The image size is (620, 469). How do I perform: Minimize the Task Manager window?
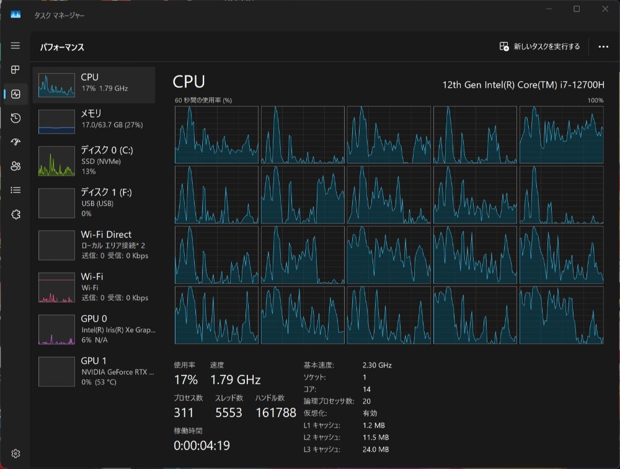(549, 9)
